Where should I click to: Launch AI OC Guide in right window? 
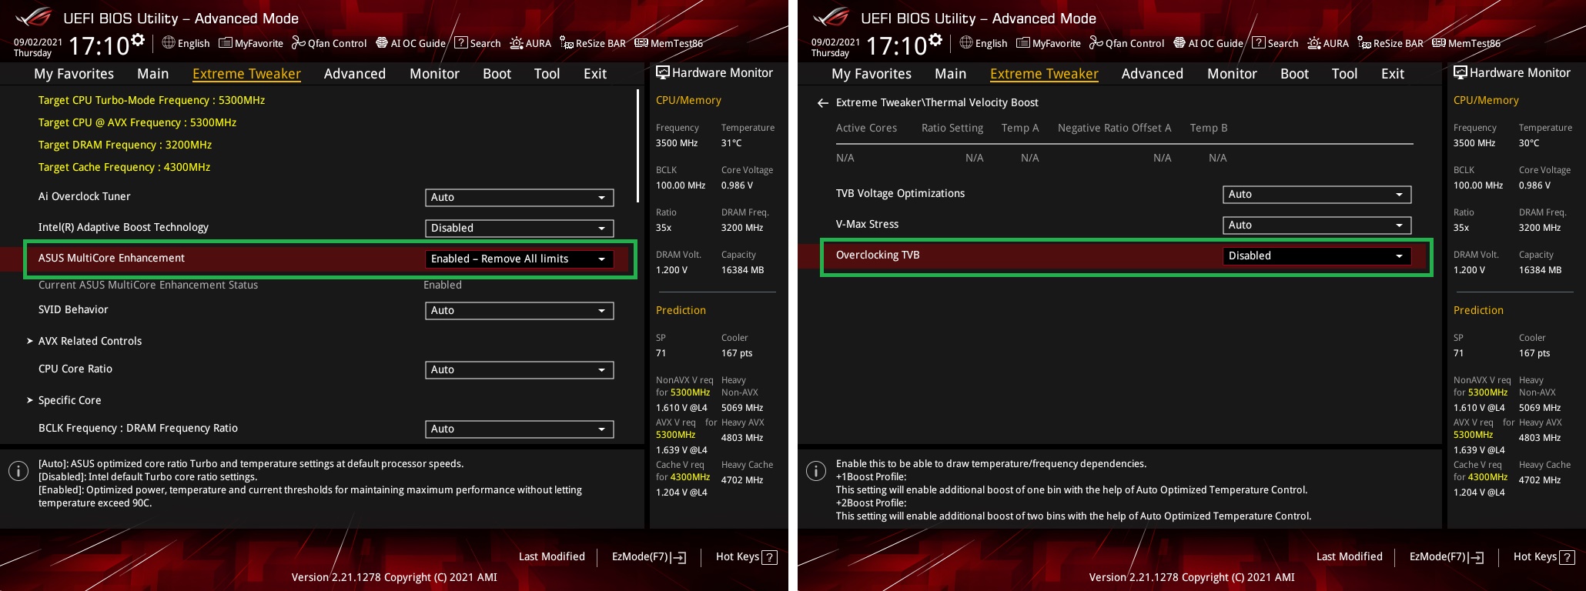pos(1208,43)
